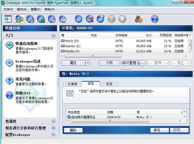Click the volume list horizontal scrollbar thumb
Image resolution: width=194 pixels, height=144 pixels.
point(93,56)
